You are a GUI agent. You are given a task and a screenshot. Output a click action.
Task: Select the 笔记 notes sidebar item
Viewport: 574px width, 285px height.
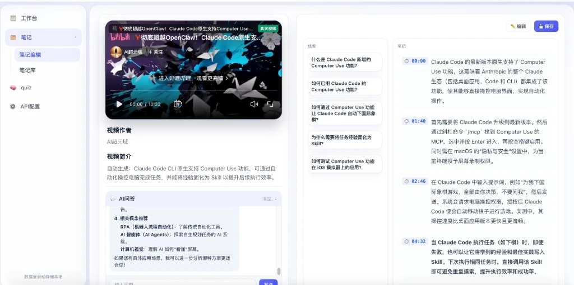click(43, 37)
